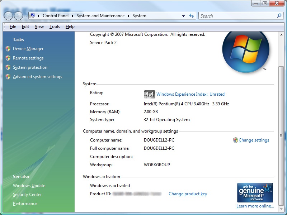The width and height of the screenshot is (287, 215).
Task: Click the magnifying glass search icon
Action: coord(279,16)
